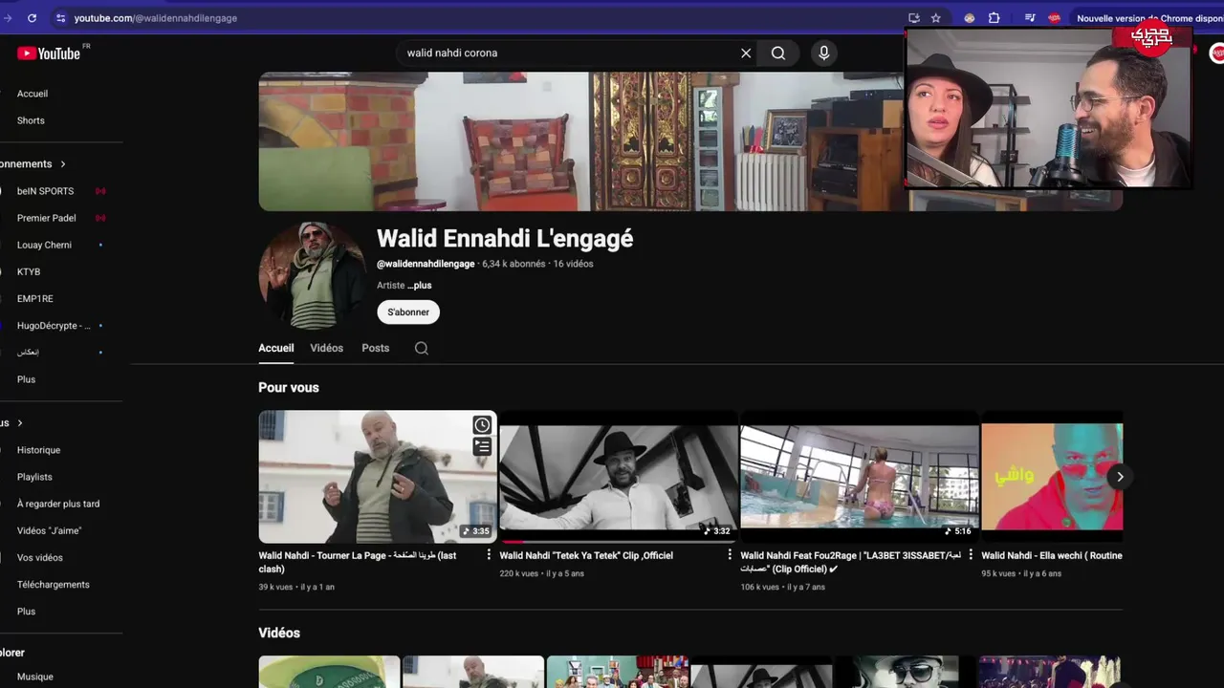Click the webcam overlay with two people
The image size is (1224, 688).
point(1049,108)
